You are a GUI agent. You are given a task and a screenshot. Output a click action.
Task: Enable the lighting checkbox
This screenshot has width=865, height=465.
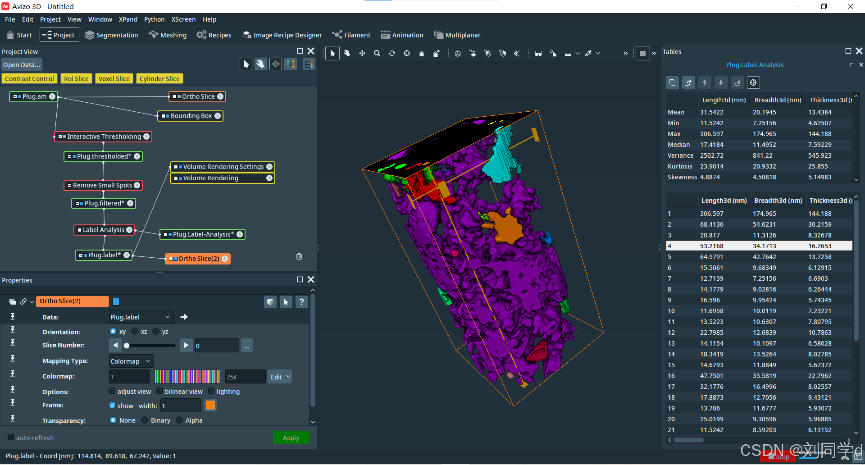(211, 391)
